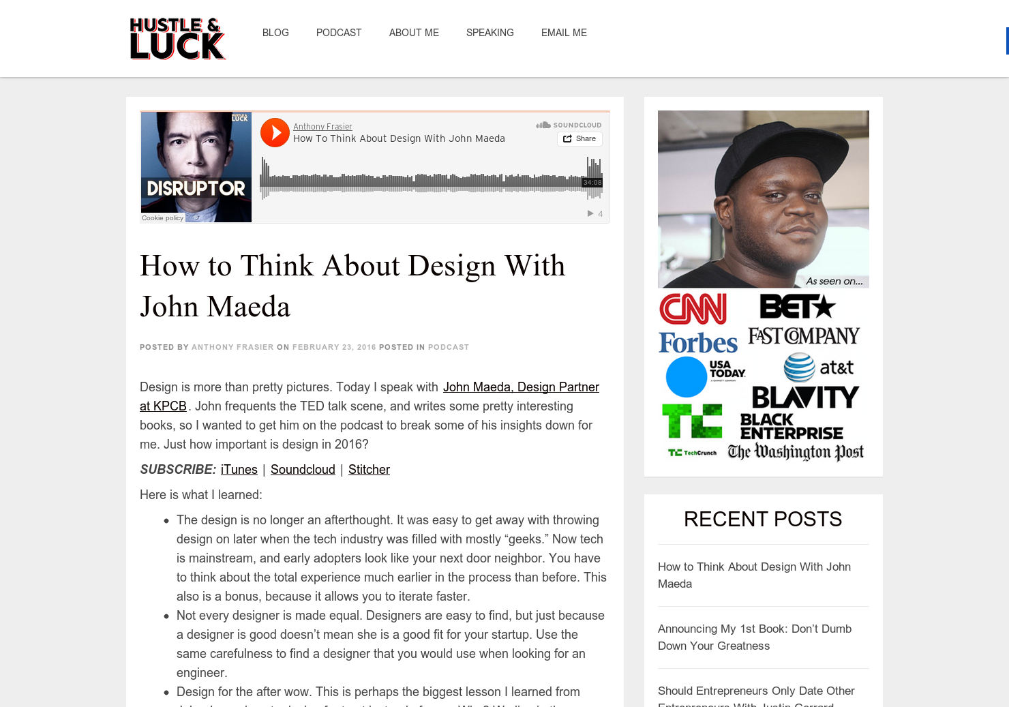Open the Stitcher subscribe link
This screenshot has height=707, width=1009.
(x=369, y=470)
